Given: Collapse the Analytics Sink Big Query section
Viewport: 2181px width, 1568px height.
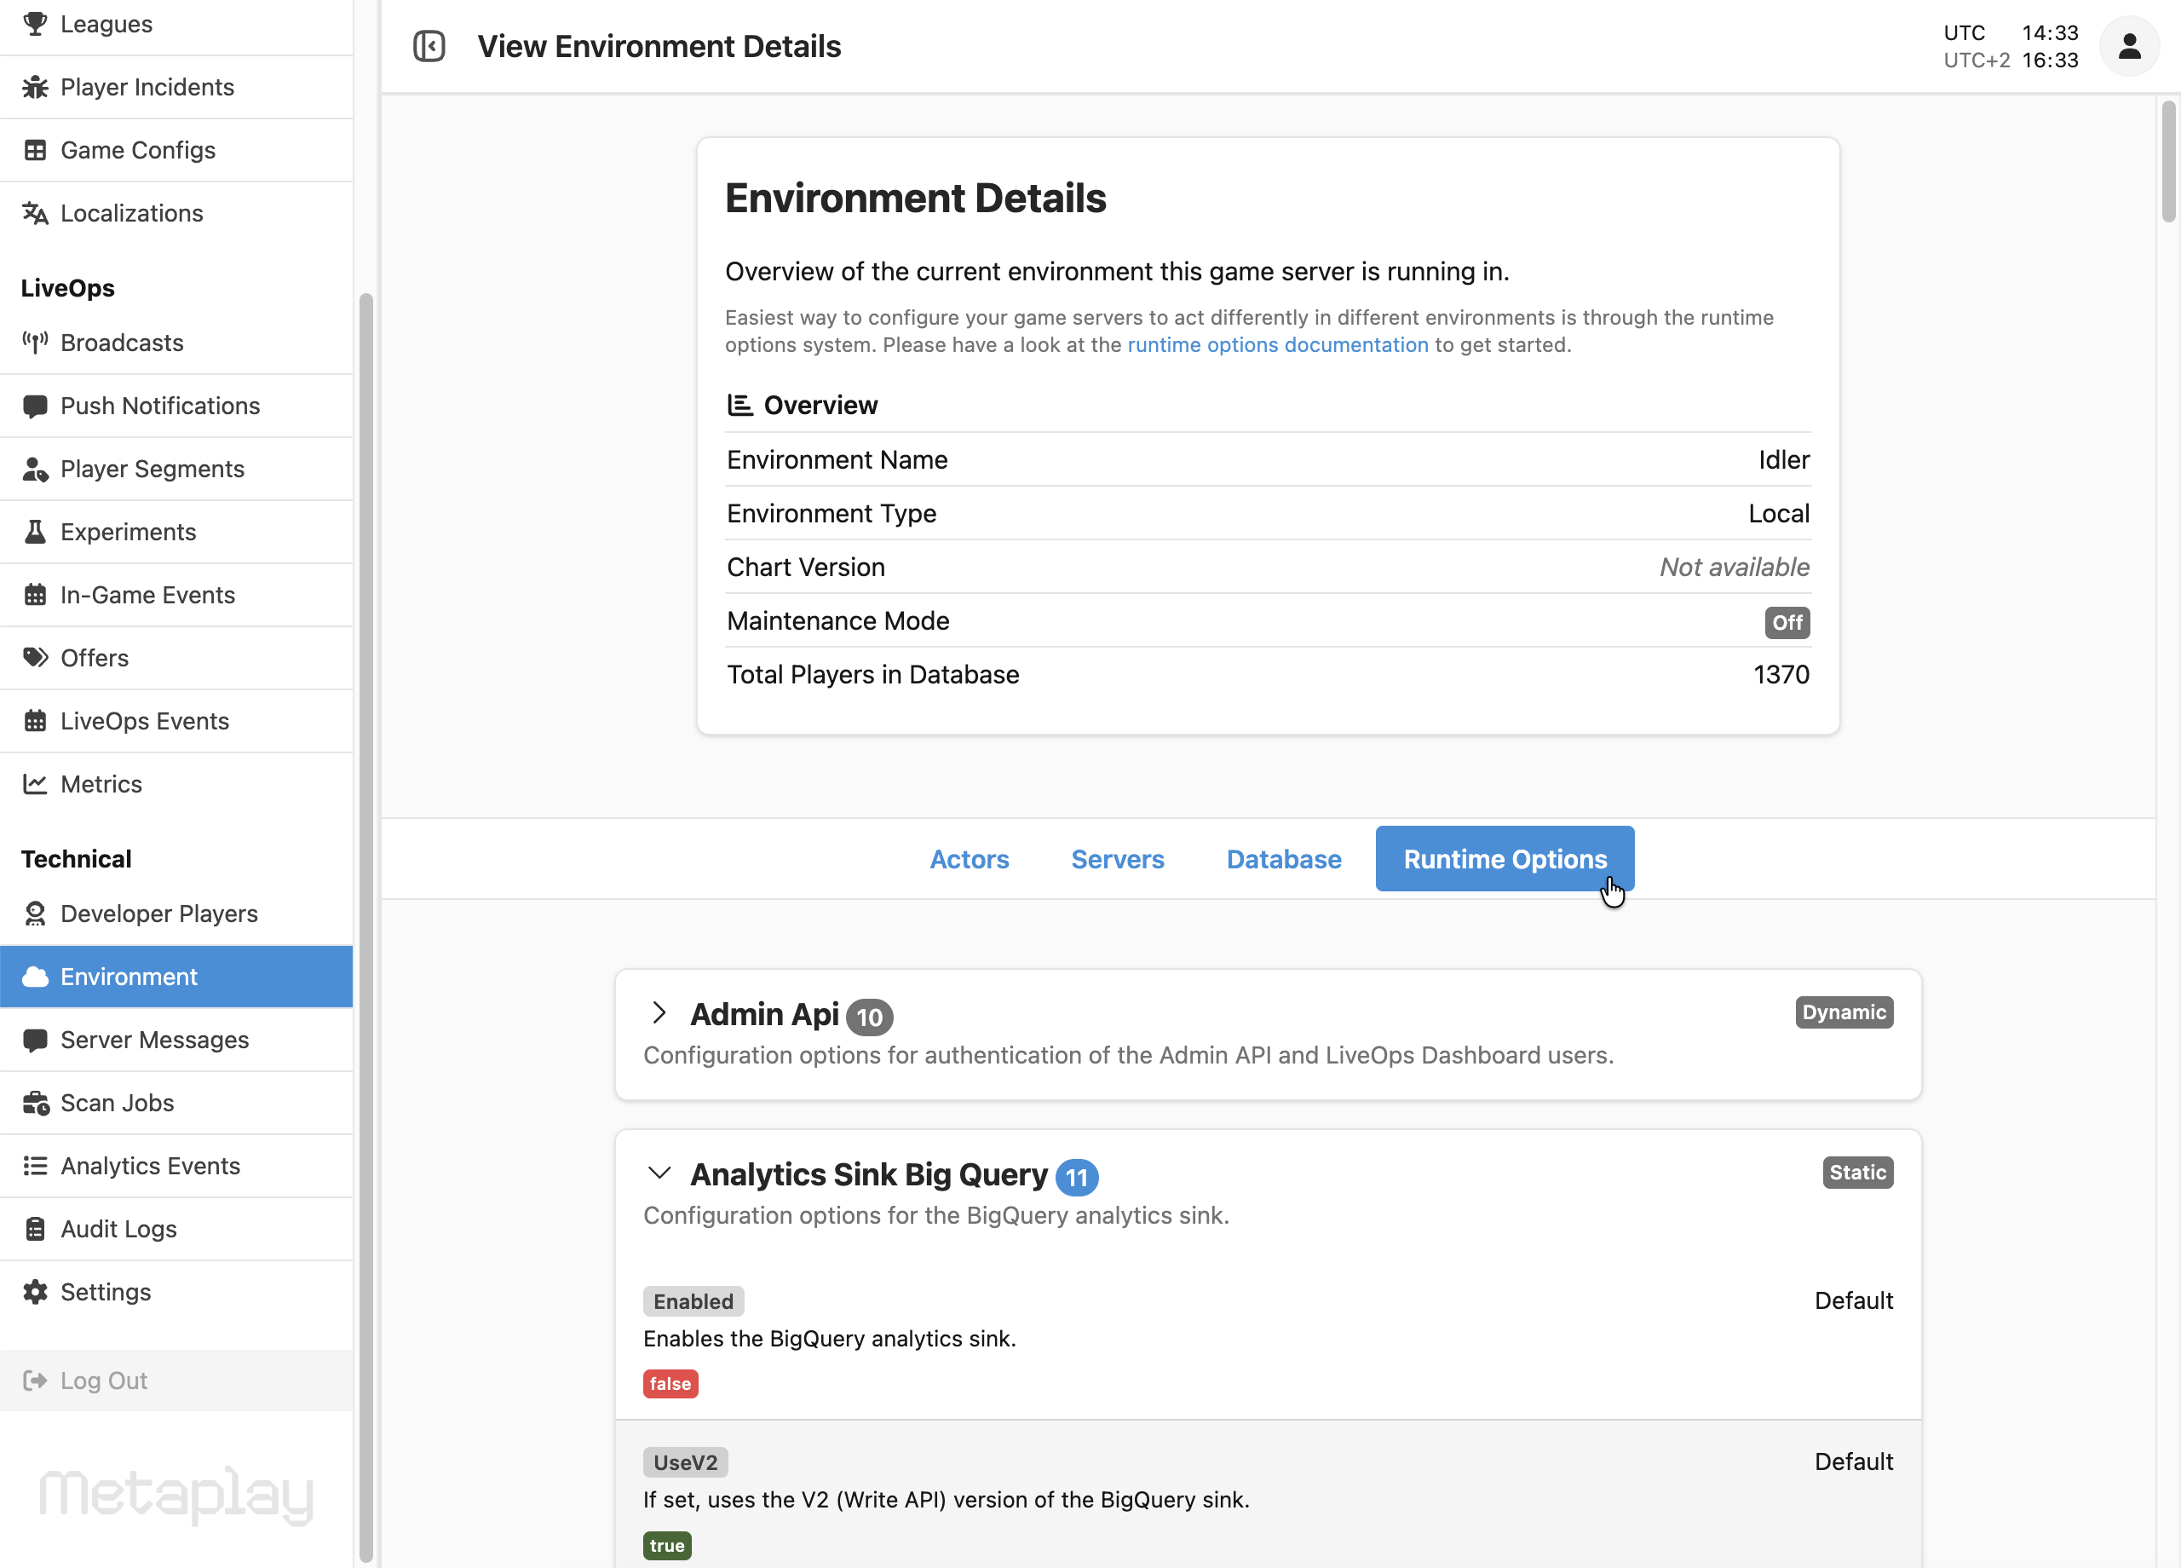Looking at the screenshot, I should click(659, 1173).
